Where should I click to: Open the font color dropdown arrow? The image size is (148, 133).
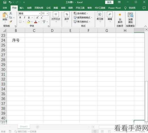point(39,22)
